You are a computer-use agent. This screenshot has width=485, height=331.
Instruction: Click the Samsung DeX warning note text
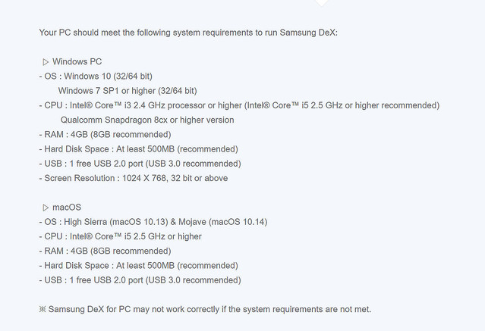coord(209,309)
